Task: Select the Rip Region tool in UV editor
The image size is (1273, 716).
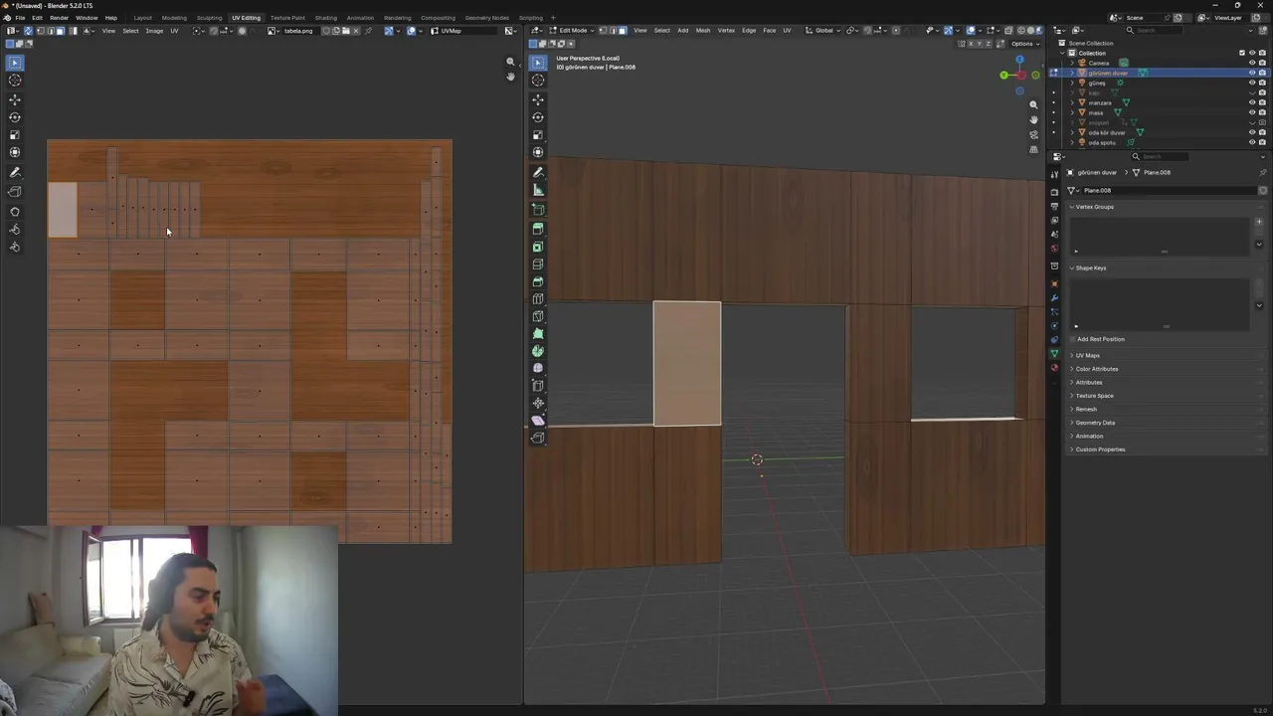Action: [15, 192]
